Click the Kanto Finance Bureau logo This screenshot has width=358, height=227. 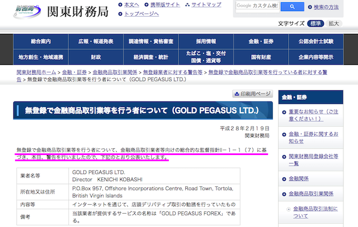pos(27,11)
